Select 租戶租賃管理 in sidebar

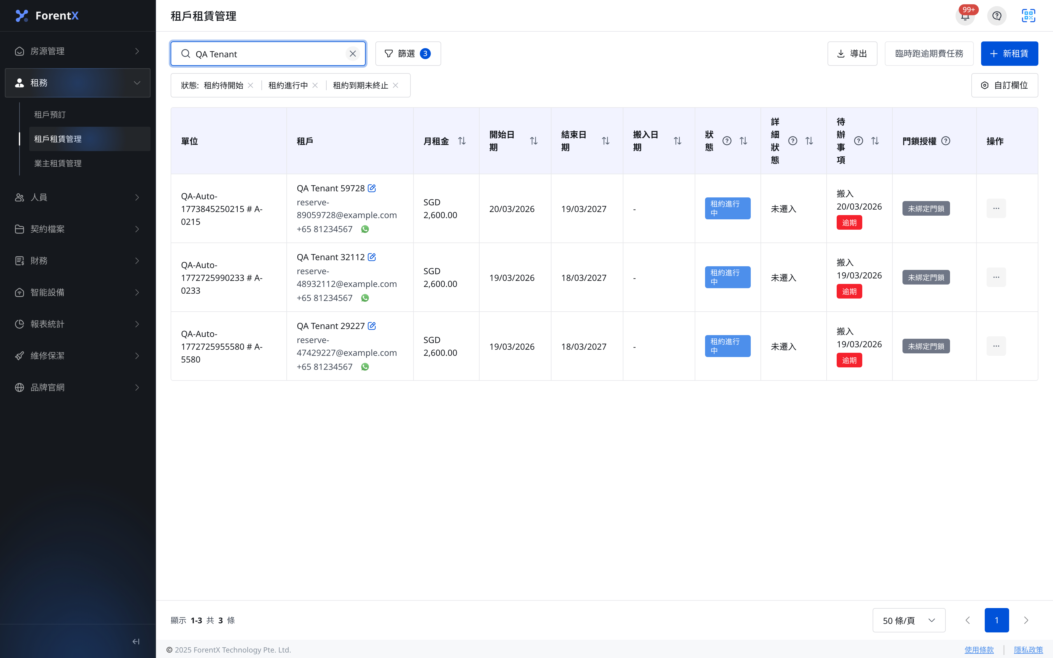(x=90, y=139)
